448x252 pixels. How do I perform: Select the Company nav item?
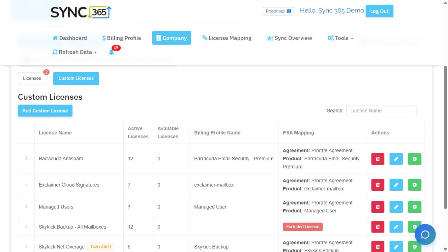point(171,38)
